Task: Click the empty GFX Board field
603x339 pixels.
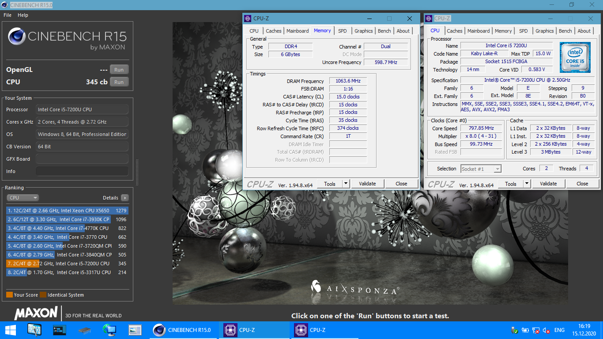Action: [x=82, y=159]
